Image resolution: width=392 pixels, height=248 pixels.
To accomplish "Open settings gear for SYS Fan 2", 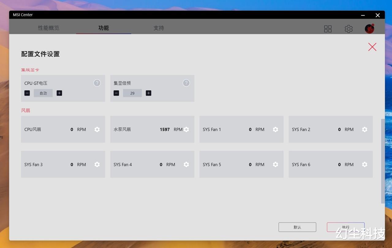I will [364, 130].
